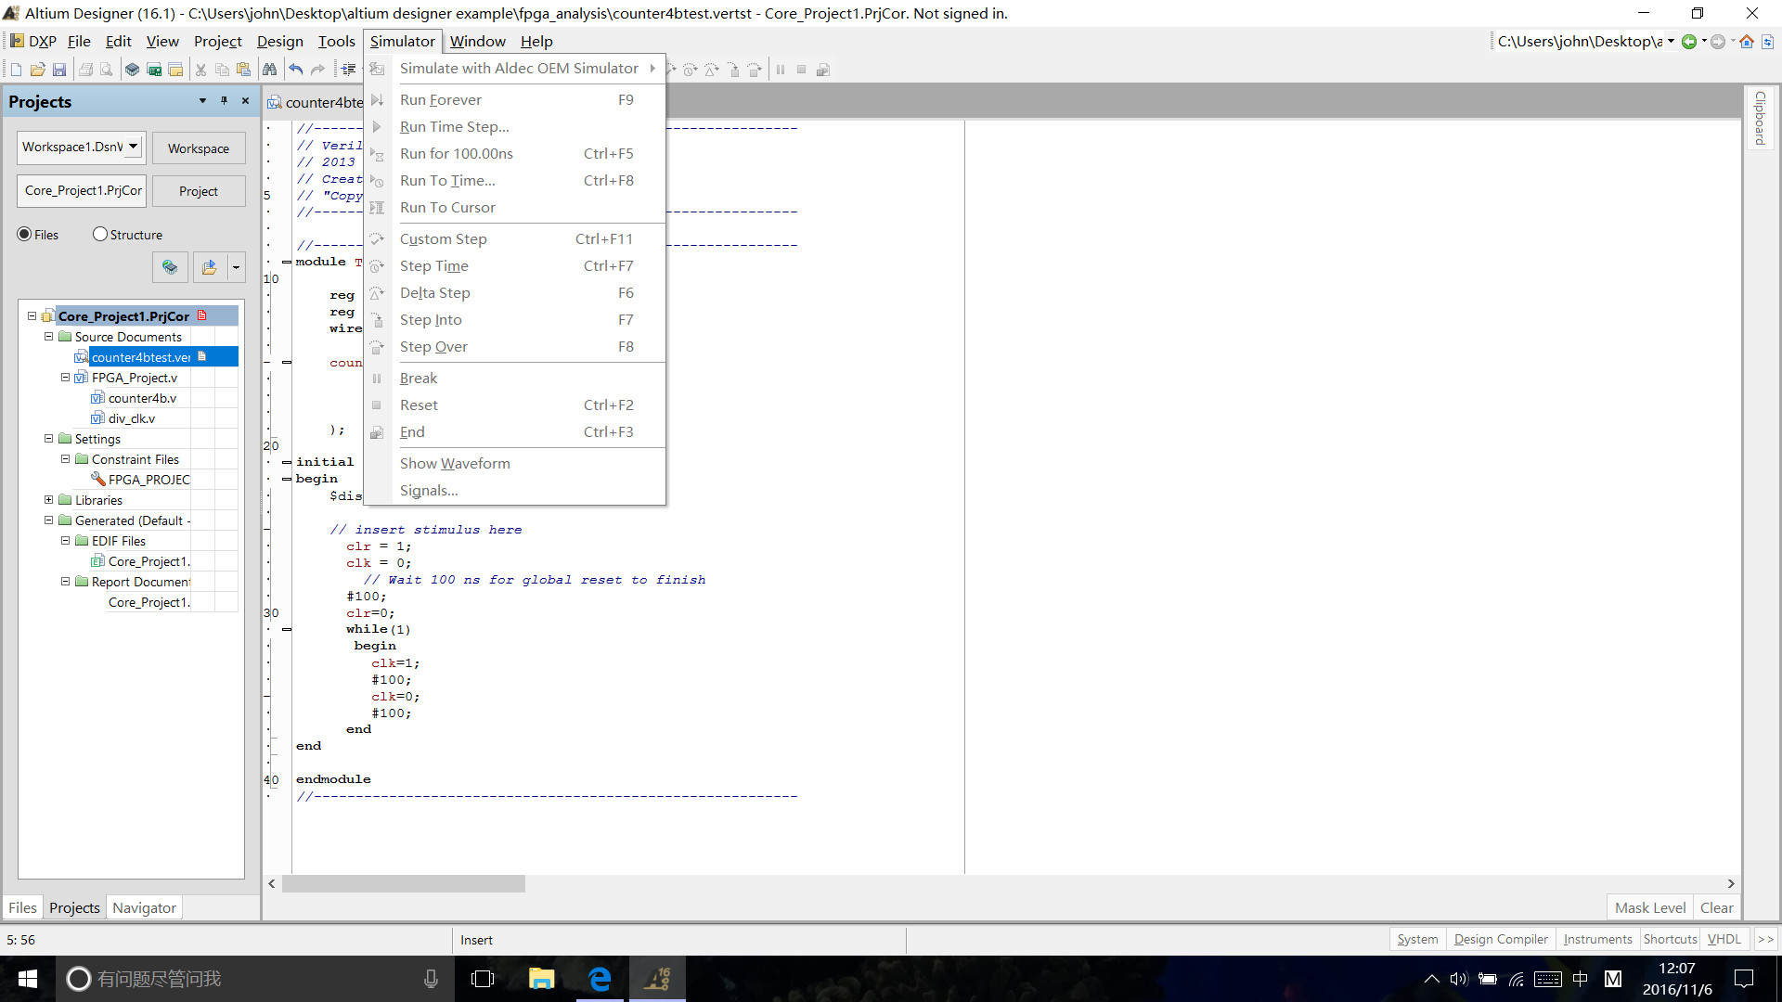Viewport: 1782px width, 1002px height.
Task: Collapse the EDIF Files folder
Action: point(65,541)
